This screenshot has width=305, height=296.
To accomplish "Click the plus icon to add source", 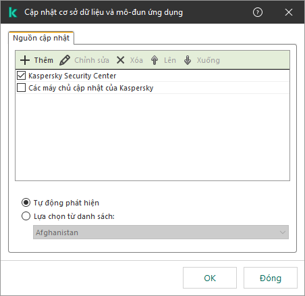I will 25,60.
